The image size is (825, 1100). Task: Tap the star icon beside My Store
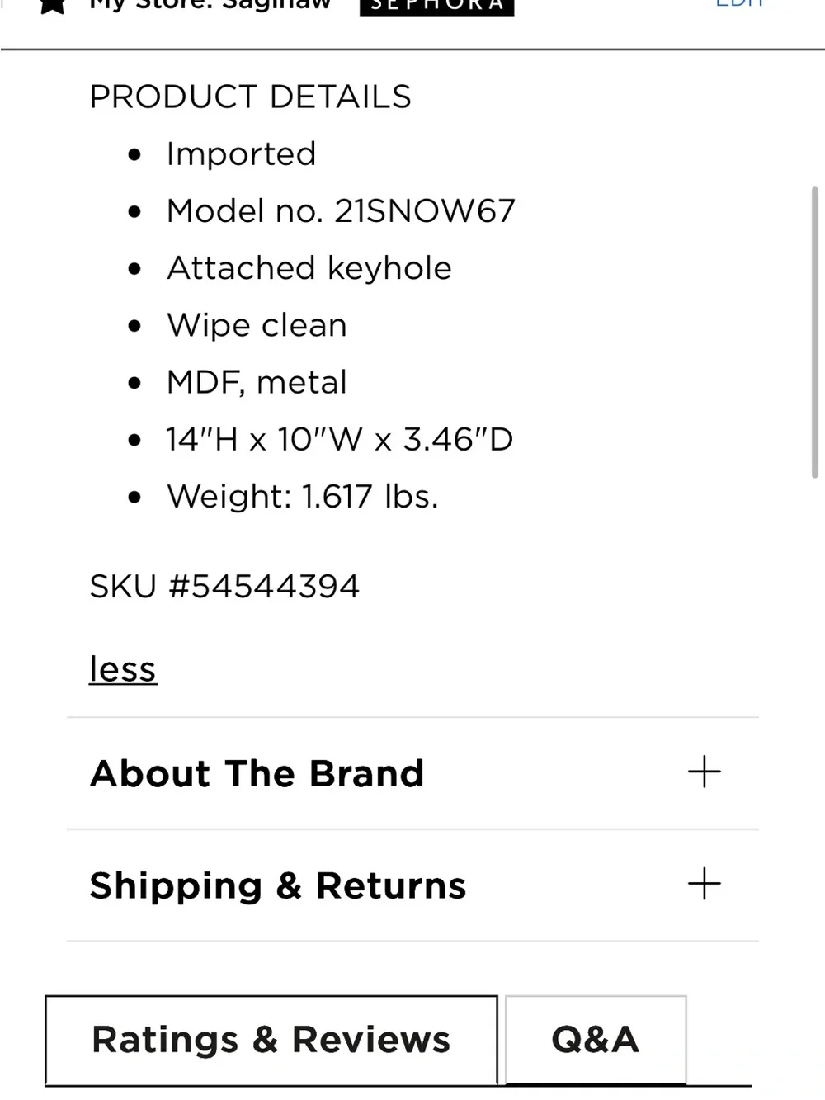[x=53, y=5]
